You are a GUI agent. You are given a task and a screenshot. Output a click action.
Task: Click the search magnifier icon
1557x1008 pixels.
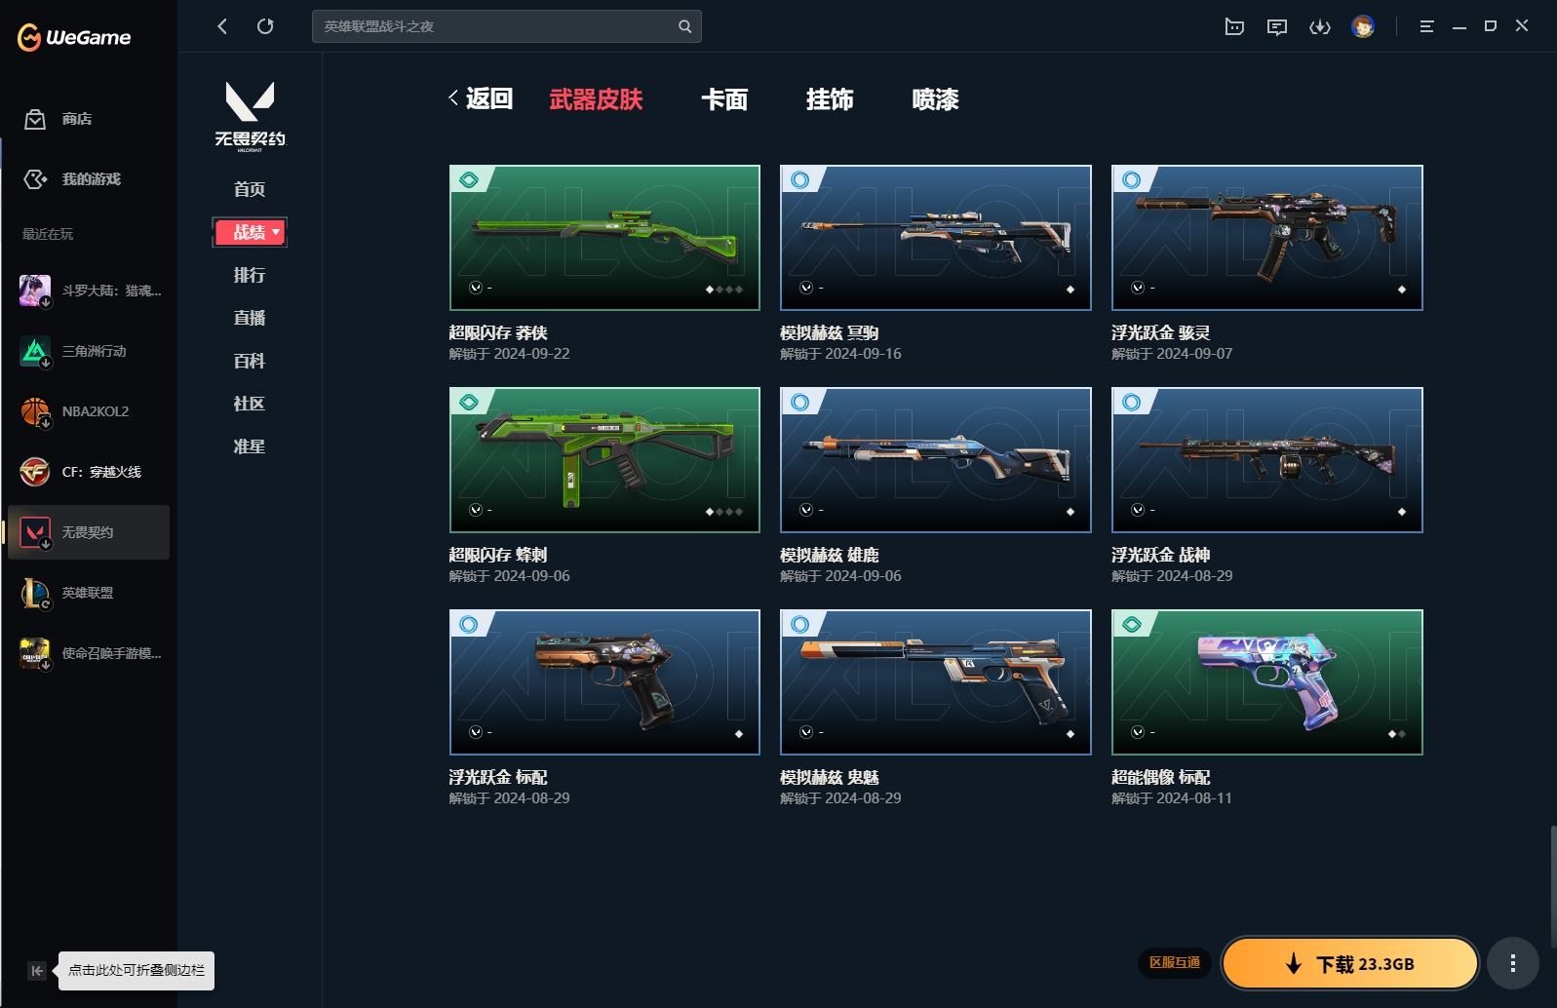[x=685, y=26]
